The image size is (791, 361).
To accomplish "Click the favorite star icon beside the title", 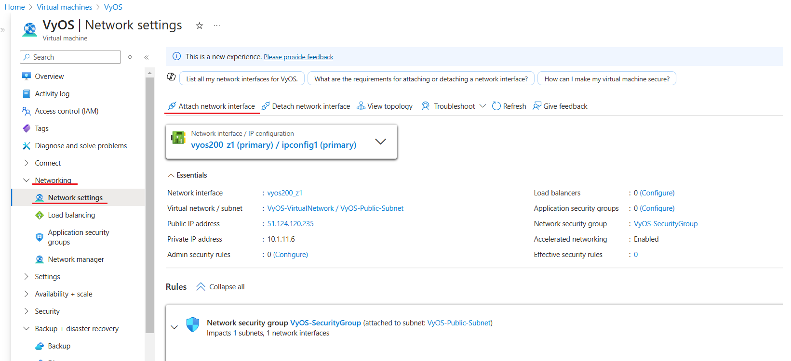I will pyautogui.click(x=200, y=26).
